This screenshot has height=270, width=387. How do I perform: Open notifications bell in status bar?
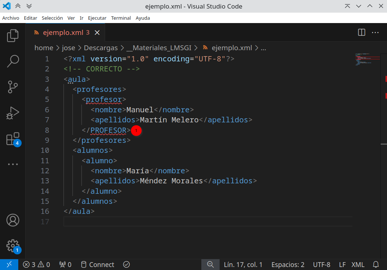pyautogui.click(x=376, y=264)
